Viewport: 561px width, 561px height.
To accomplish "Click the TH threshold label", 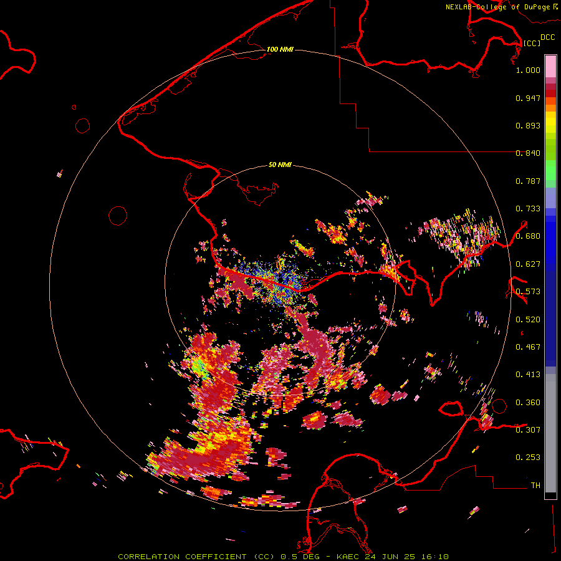I will (535, 486).
